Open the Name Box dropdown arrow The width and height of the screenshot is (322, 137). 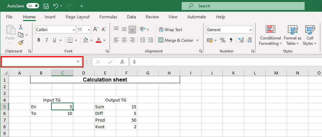(78, 62)
